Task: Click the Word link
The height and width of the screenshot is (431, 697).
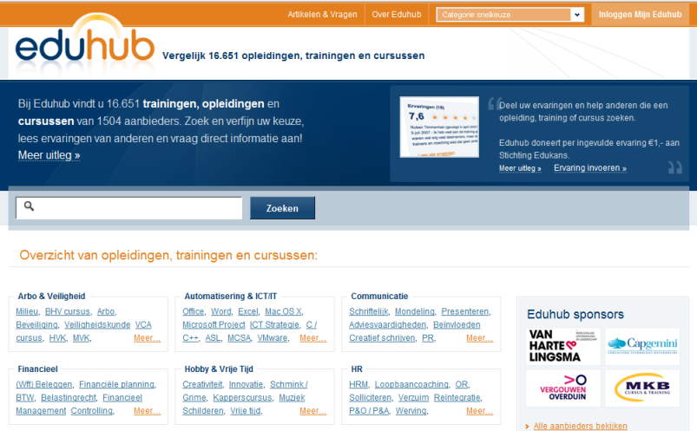Action: click(221, 311)
